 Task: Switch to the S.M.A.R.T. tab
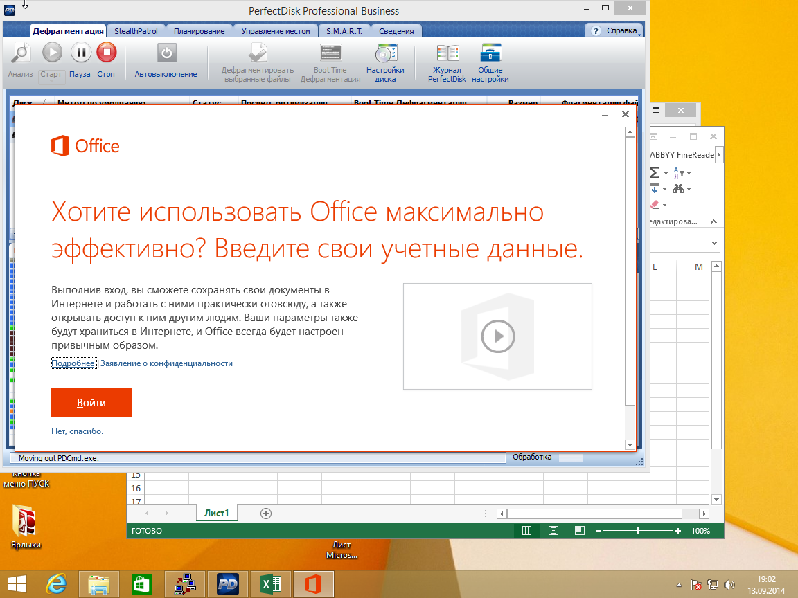(344, 31)
